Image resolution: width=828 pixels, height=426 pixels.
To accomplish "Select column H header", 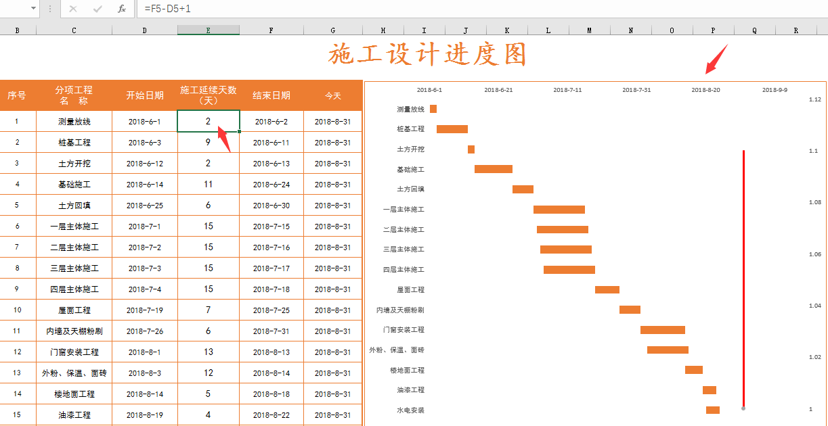I will (x=383, y=30).
